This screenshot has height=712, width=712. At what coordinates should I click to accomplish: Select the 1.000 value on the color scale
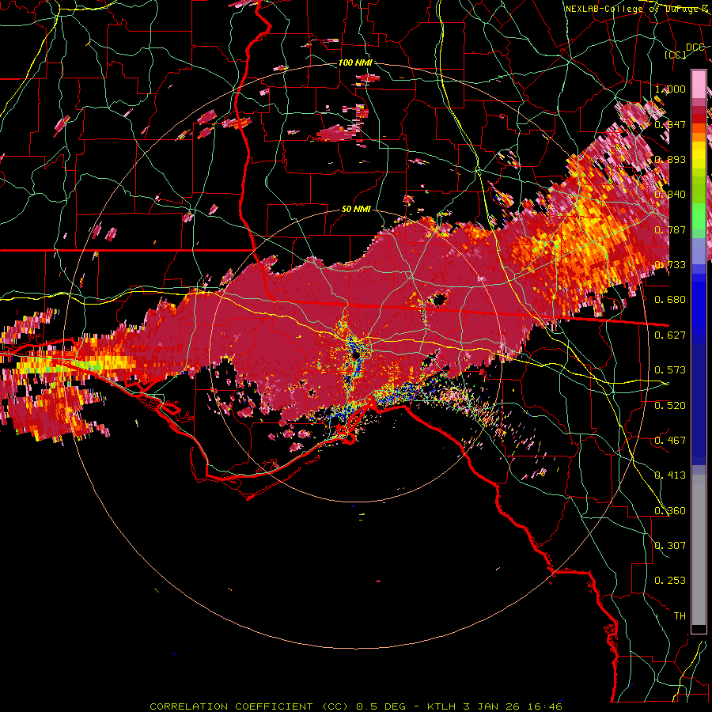670,89
